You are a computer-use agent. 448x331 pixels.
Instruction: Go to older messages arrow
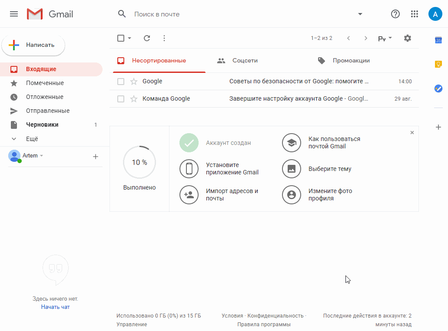tap(366, 38)
